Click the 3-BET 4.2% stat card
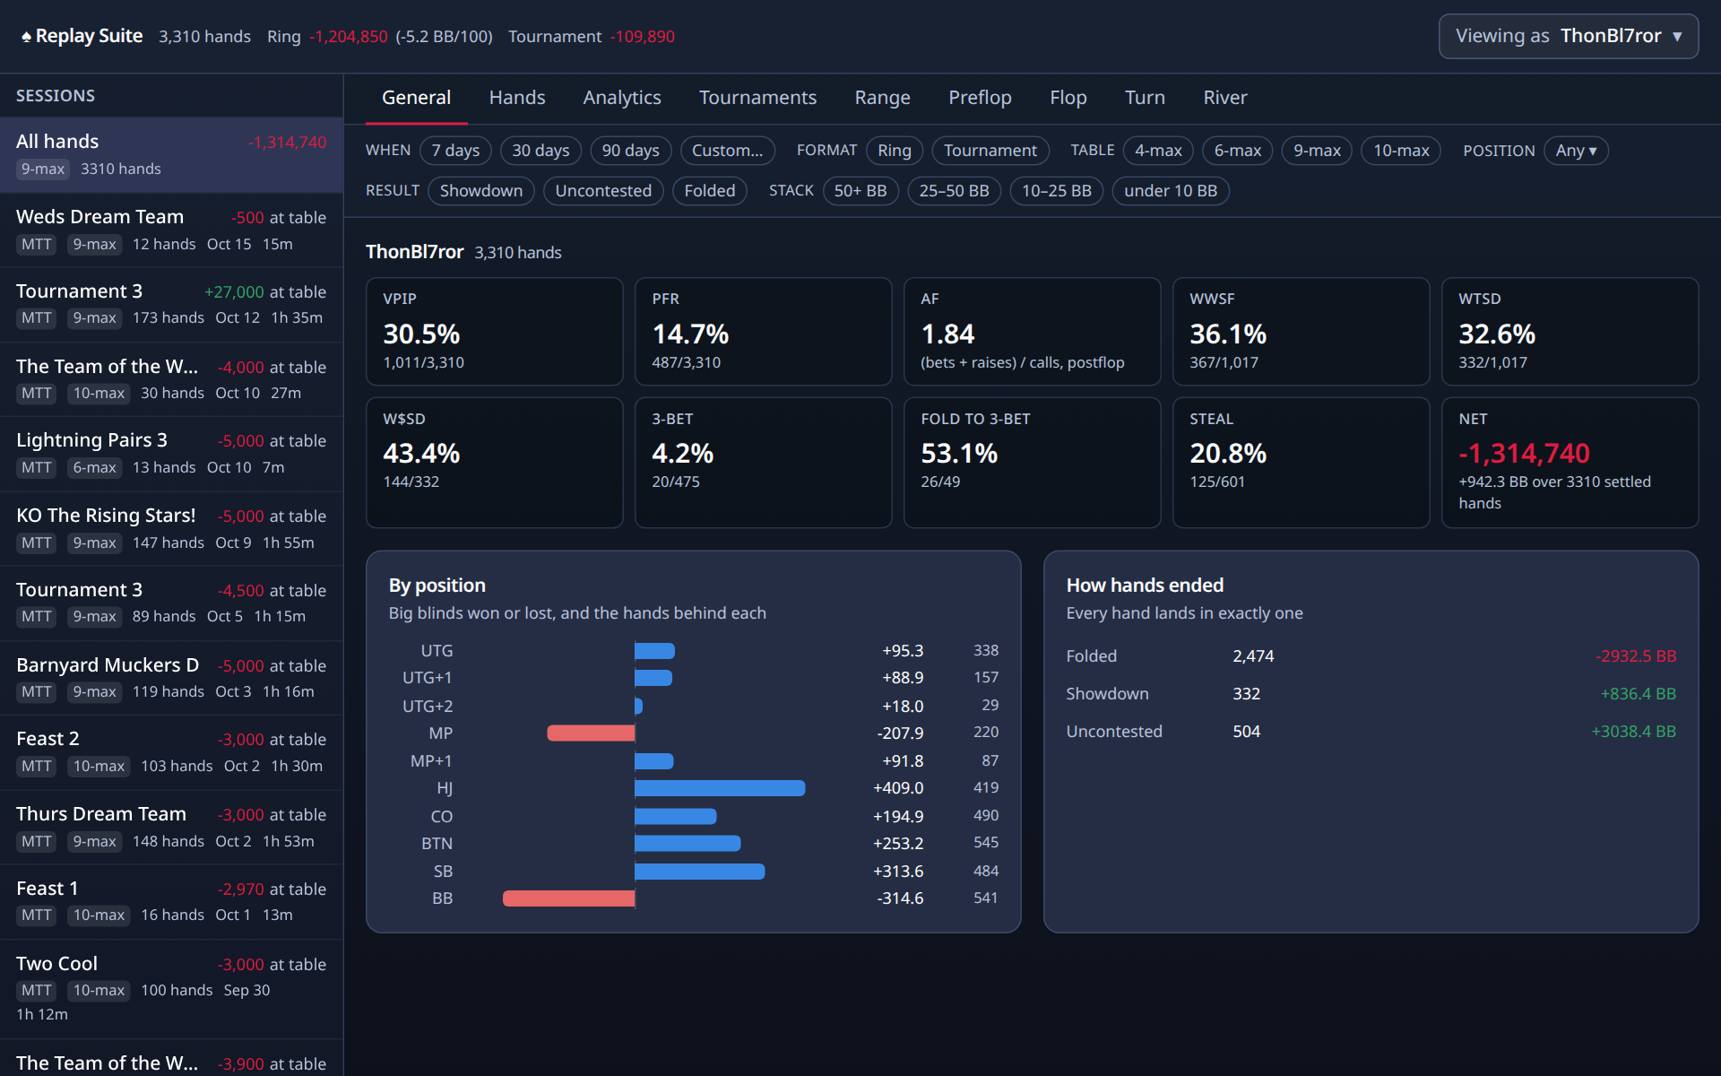 point(763,463)
